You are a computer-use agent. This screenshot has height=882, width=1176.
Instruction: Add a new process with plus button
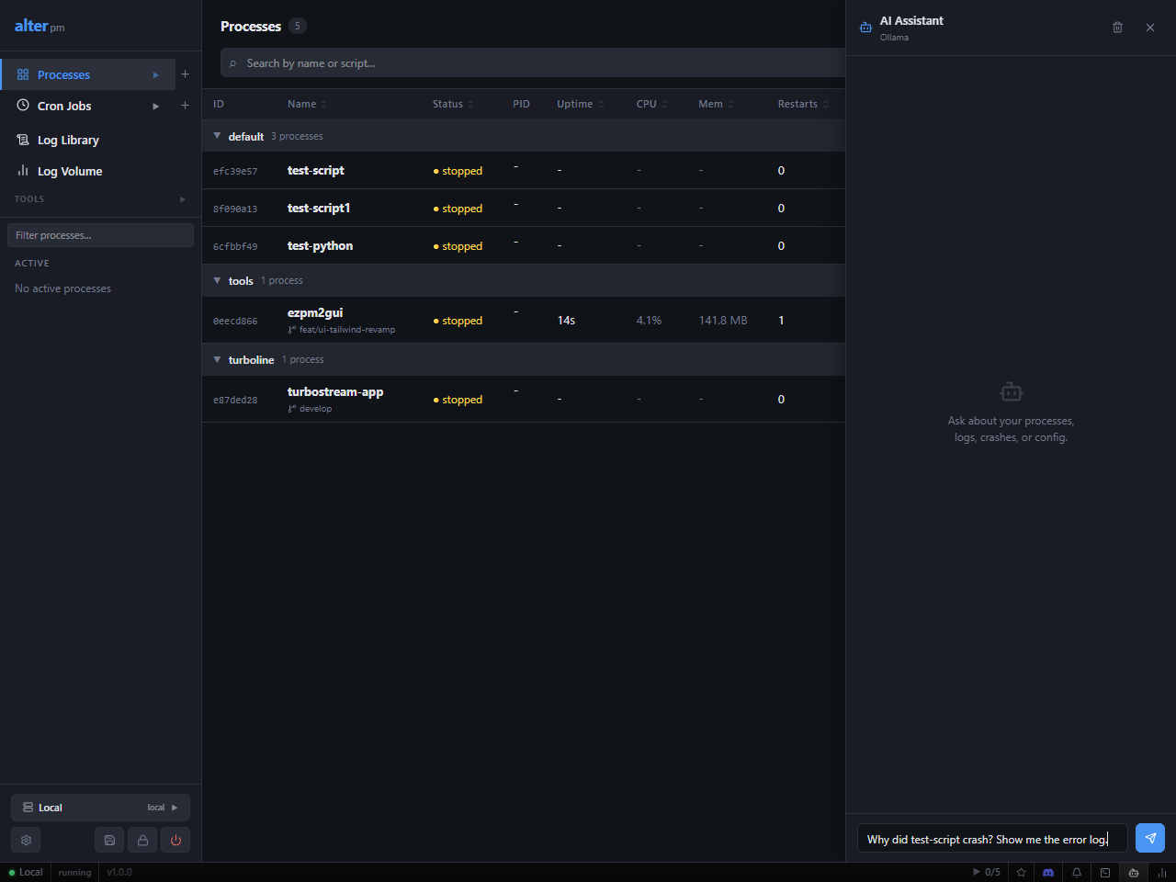click(x=185, y=74)
